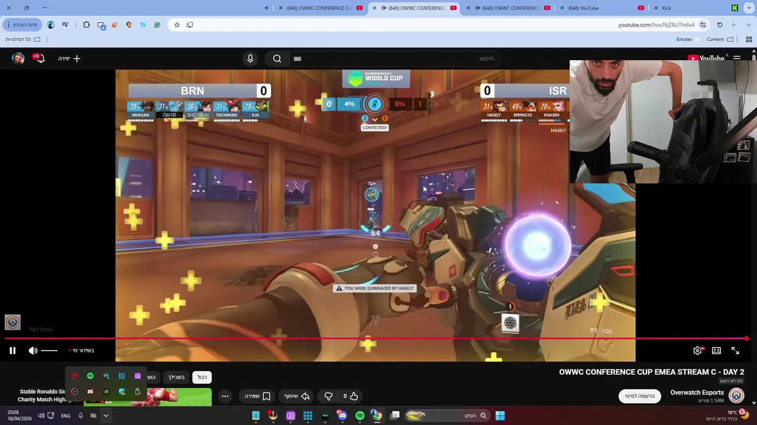Viewport: 757px width, 425px height.
Task: Mute the video volume speaker icon
Action: point(33,351)
